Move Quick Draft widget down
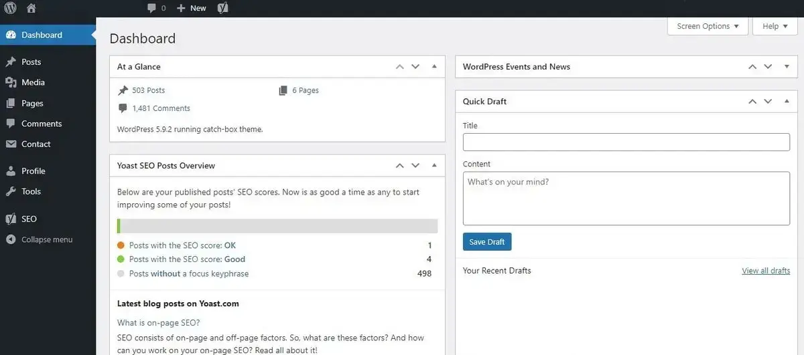The height and width of the screenshot is (355, 804). tap(768, 102)
